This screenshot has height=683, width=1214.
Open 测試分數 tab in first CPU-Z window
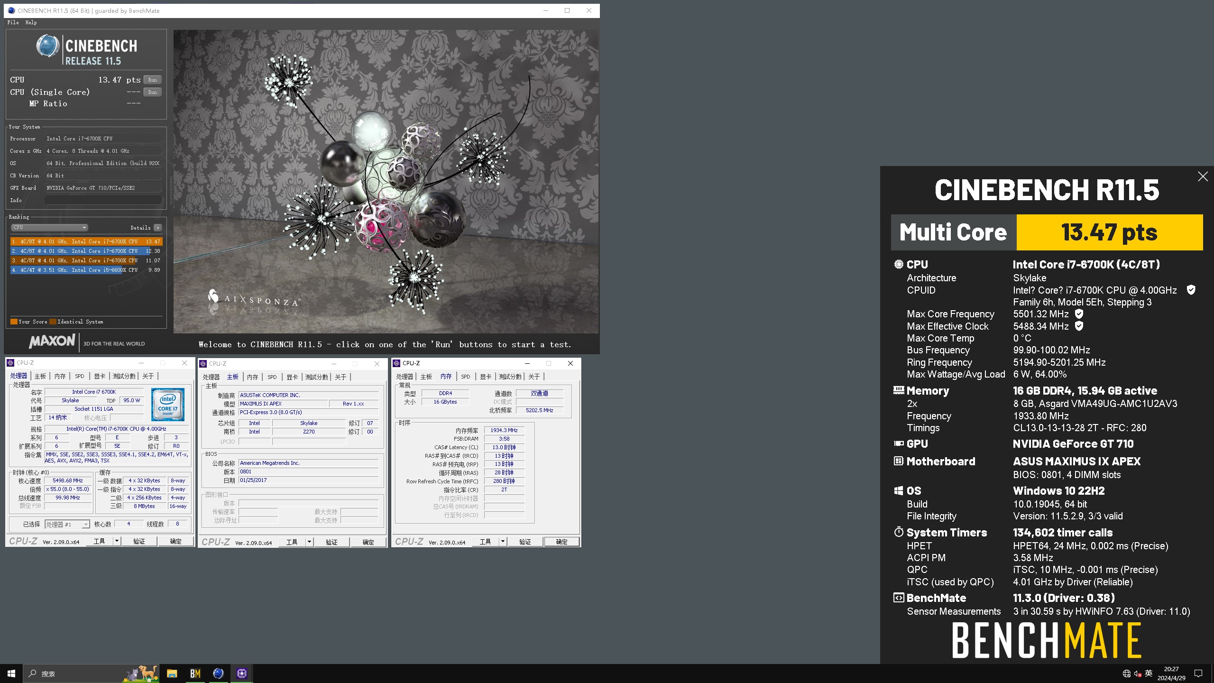pos(124,376)
